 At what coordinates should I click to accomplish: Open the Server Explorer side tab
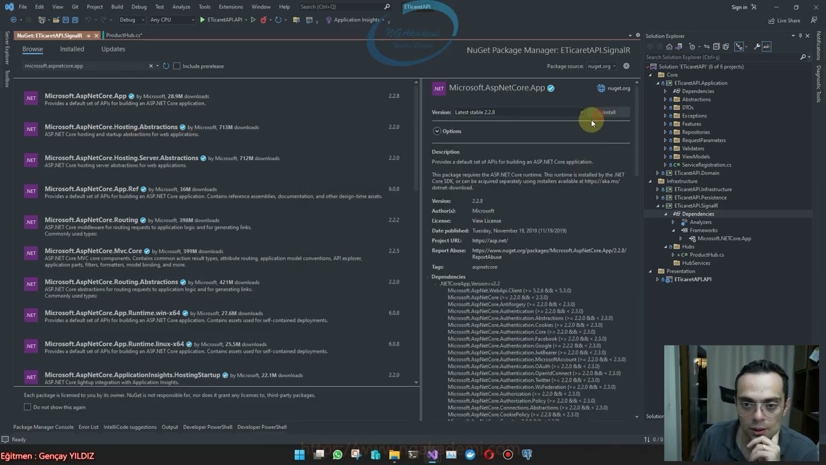(7, 48)
